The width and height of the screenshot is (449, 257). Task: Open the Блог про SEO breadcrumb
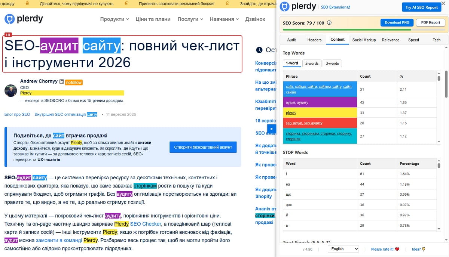[x=17, y=114]
